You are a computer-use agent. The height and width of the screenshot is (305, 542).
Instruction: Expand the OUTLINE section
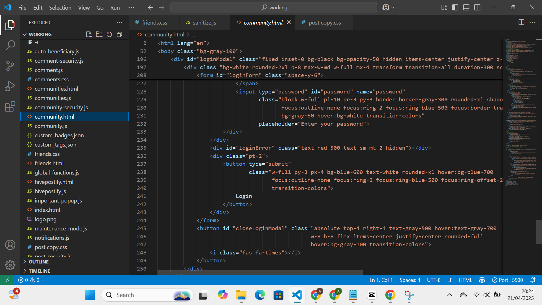(75, 262)
